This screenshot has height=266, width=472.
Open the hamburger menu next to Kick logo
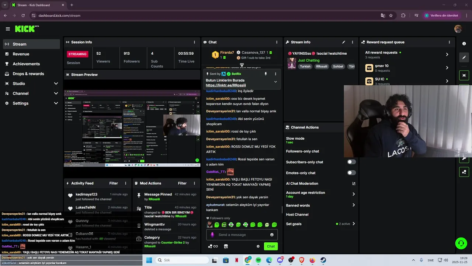[x=8, y=29]
